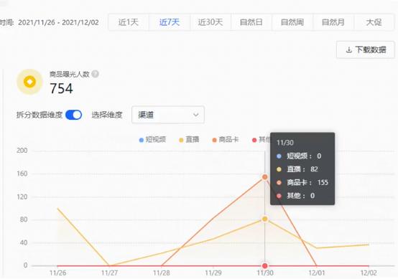The image size is (398, 279).
Task: Switch to the 自然日 tab
Action: coord(251,22)
